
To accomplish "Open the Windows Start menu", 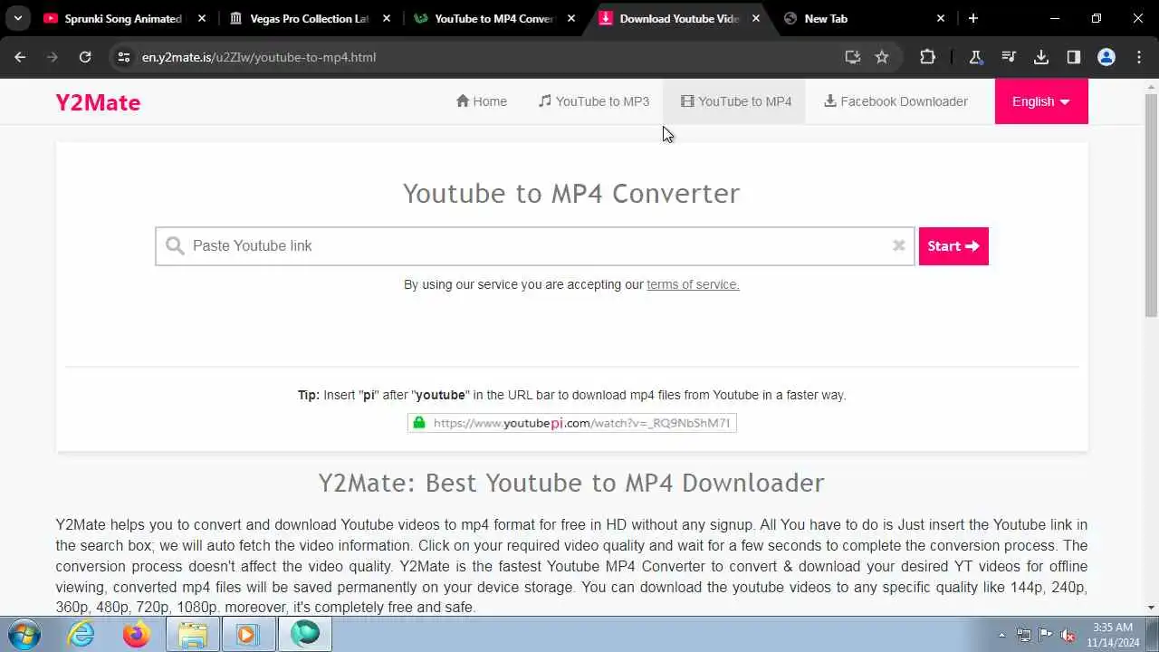I will pos(24,635).
